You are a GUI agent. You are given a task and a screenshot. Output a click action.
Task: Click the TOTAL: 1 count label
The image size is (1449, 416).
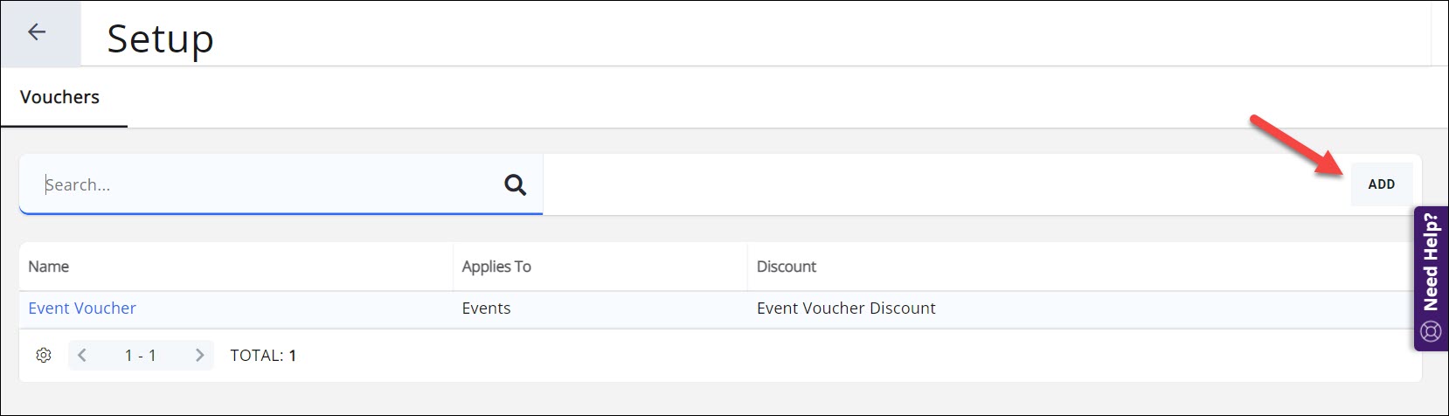263,355
